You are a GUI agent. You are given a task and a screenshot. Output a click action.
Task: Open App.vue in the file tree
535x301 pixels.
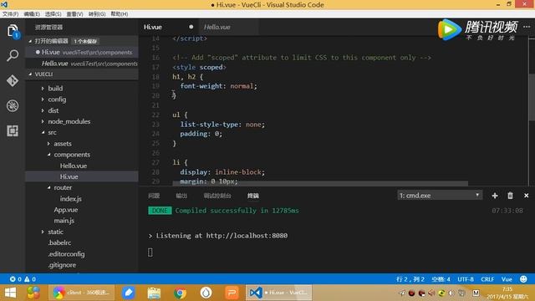pos(65,210)
